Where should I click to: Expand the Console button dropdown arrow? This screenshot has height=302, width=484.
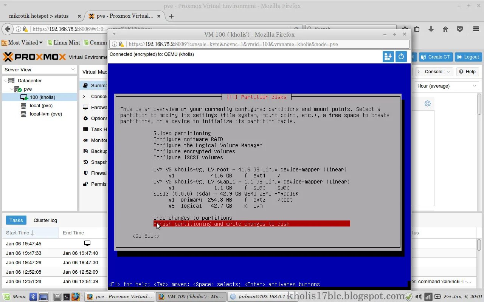click(x=448, y=72)
